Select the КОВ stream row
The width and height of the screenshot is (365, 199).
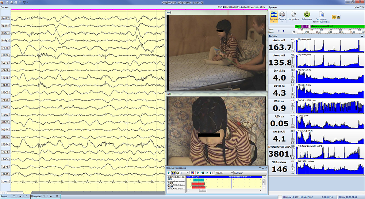pos(176,184)
